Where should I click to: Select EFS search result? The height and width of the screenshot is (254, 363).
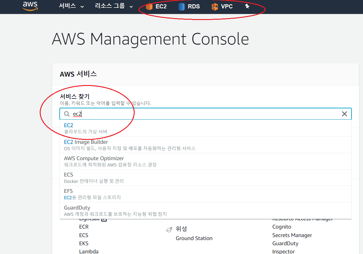click(206, 194)
